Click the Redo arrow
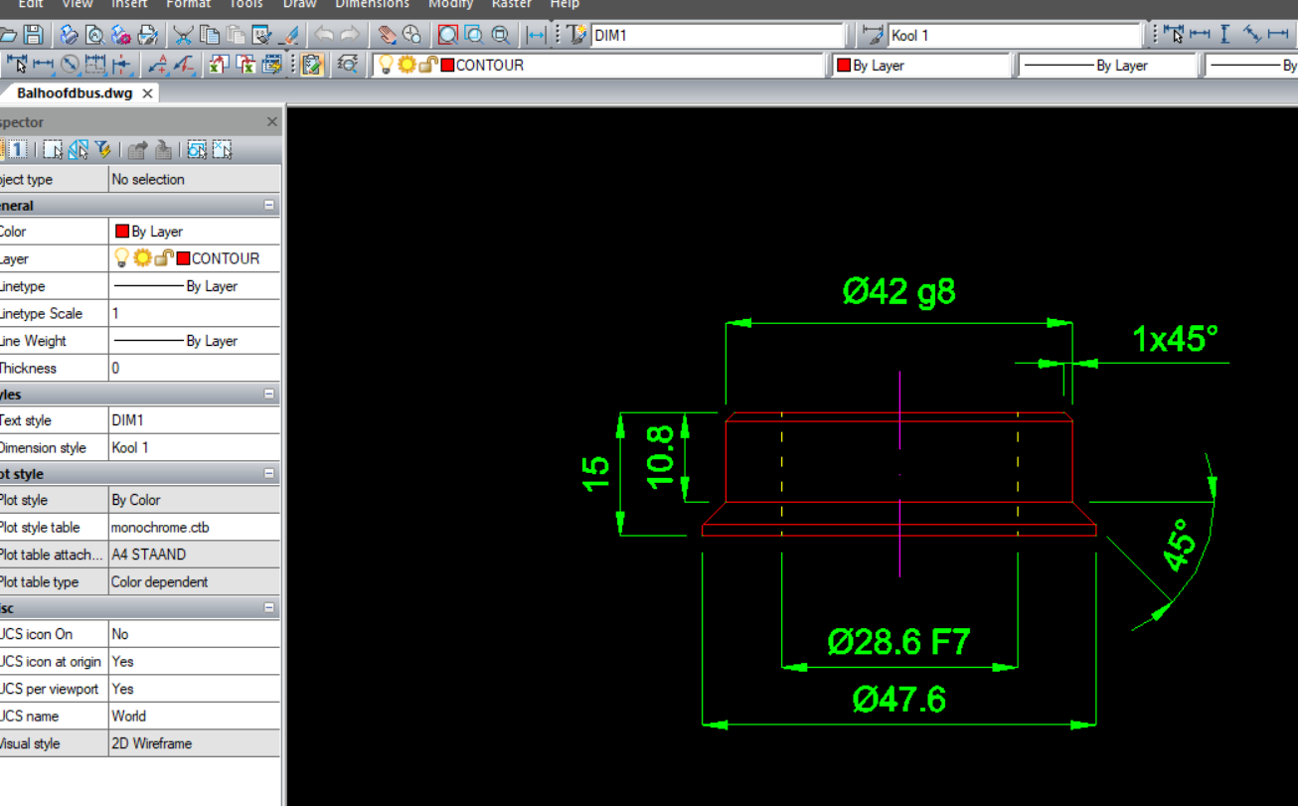This screenshot has height=806, width=1298. [x=349, y=35]
